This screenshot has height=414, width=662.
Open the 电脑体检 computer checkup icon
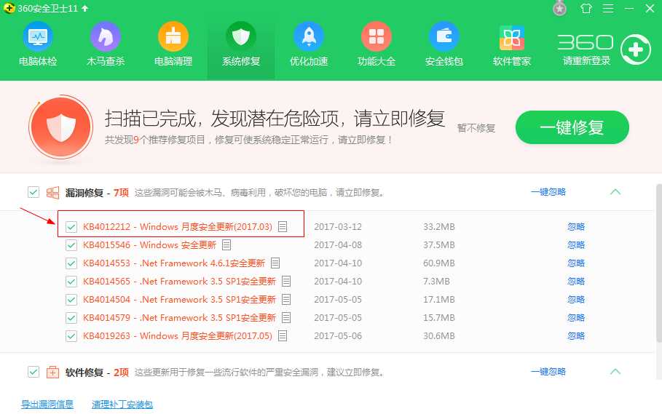tap(38, 37)
